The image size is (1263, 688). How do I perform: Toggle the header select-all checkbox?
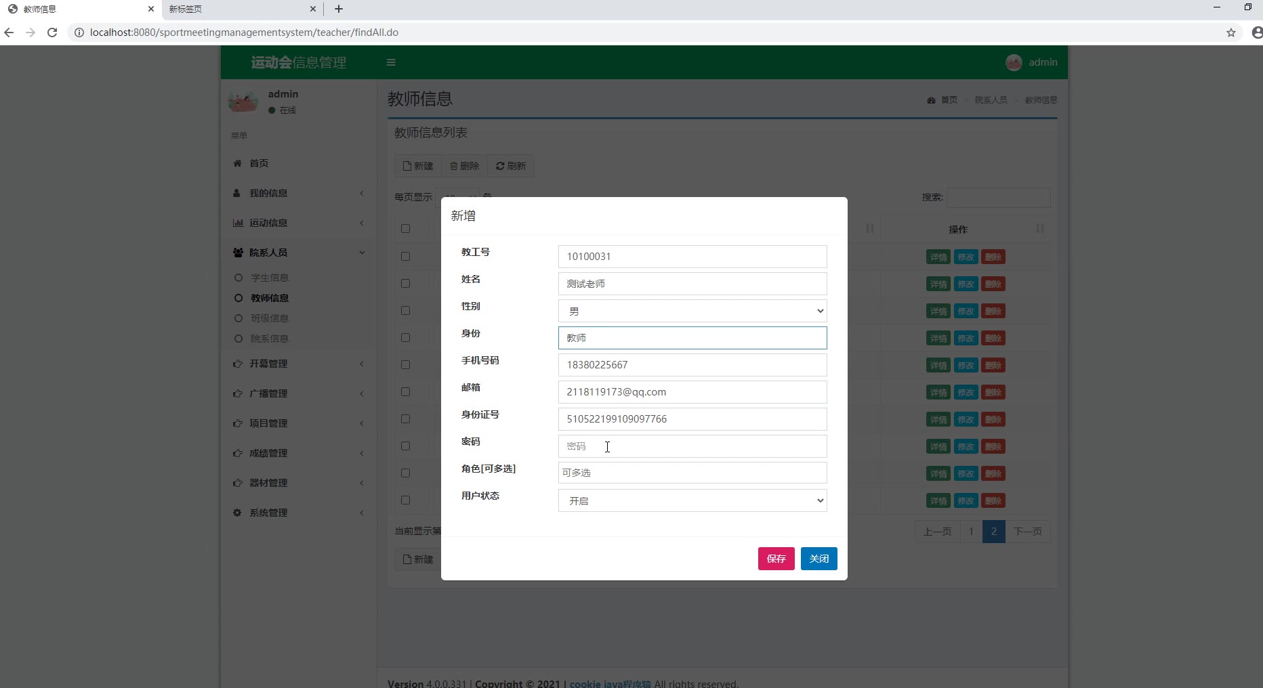405,229
